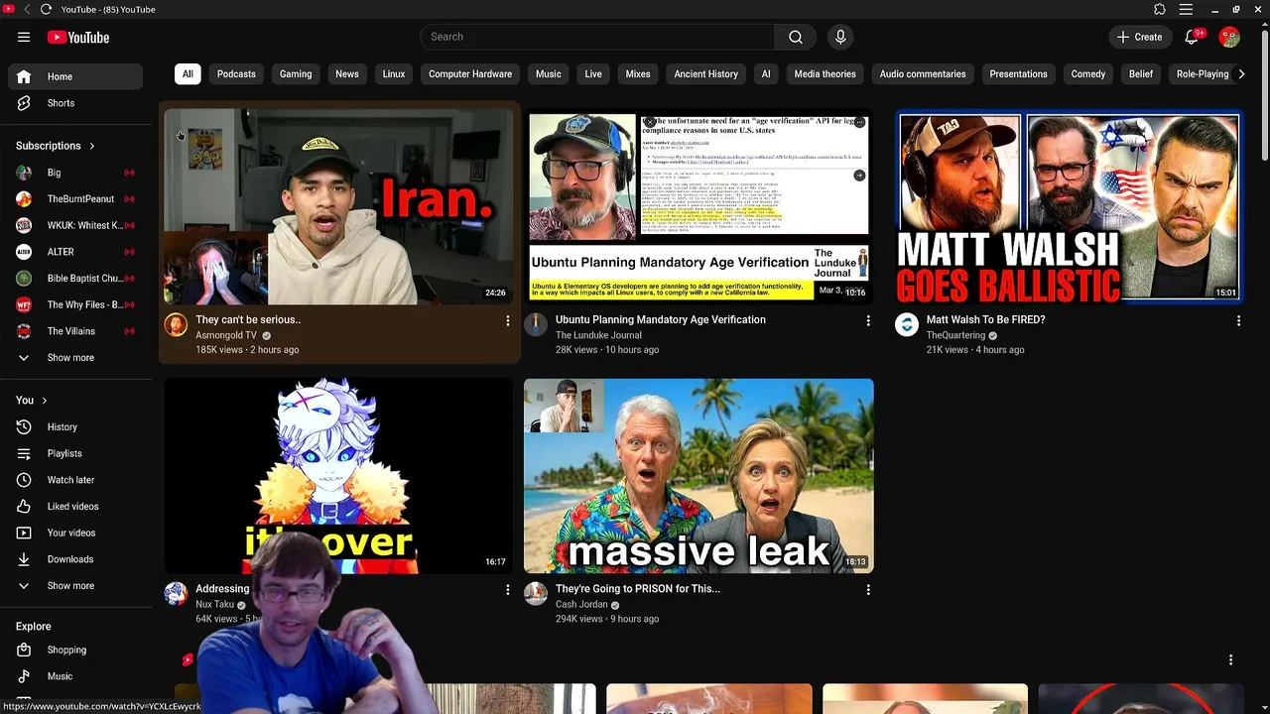The image size is (1270, 714).
Task: Select the Linux filter chip
Action: point(394,74)
